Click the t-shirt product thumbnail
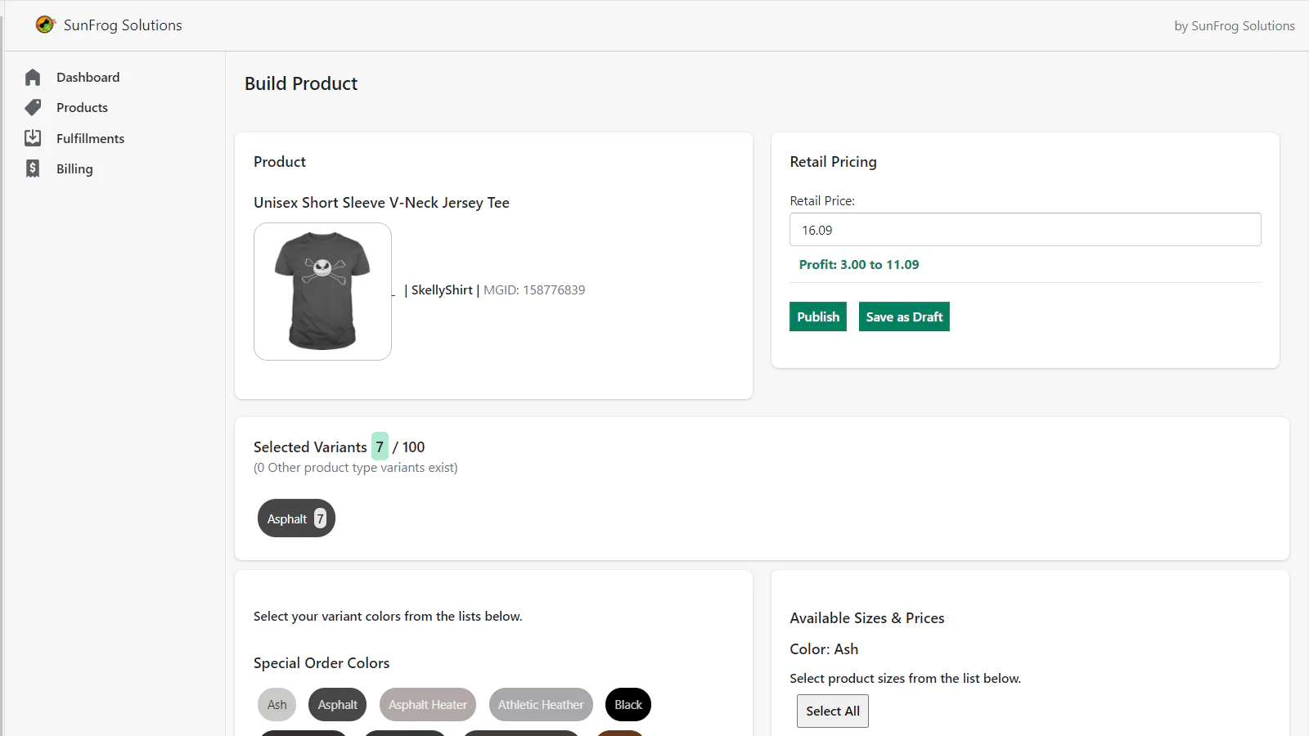1309x736 pixels. point(322,291)
